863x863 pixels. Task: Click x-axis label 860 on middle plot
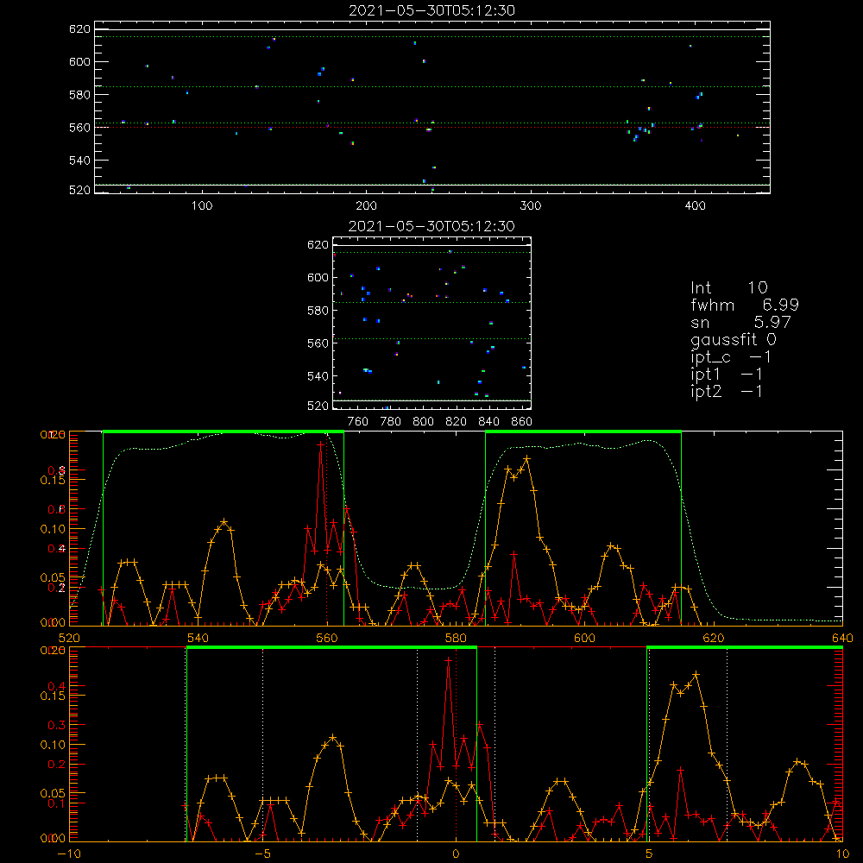pos(522,422)
